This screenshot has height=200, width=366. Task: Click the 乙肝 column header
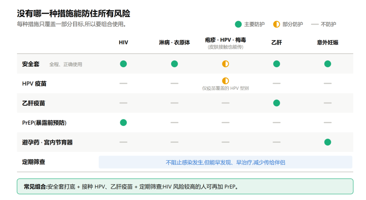pos(277,43)
